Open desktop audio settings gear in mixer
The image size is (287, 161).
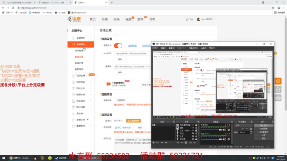(229, 130)
